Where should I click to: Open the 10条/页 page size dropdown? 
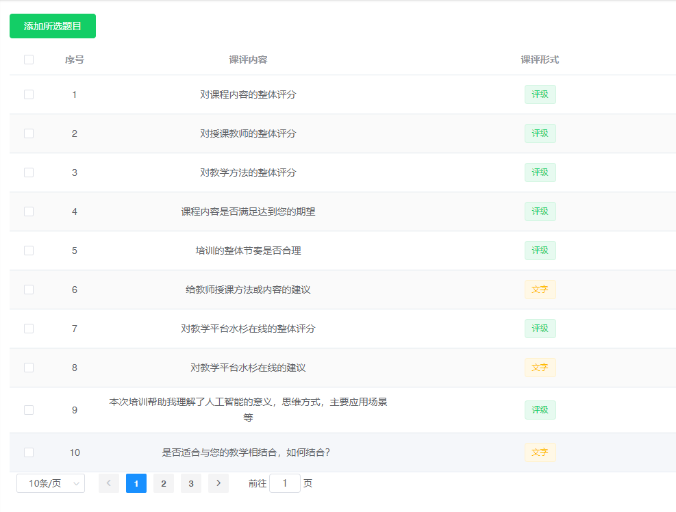click(51, 483)
